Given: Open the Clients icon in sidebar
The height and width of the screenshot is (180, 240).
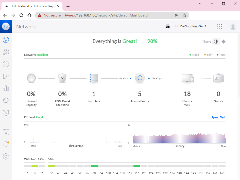Looking at the screenshot, I should (6, 76).
